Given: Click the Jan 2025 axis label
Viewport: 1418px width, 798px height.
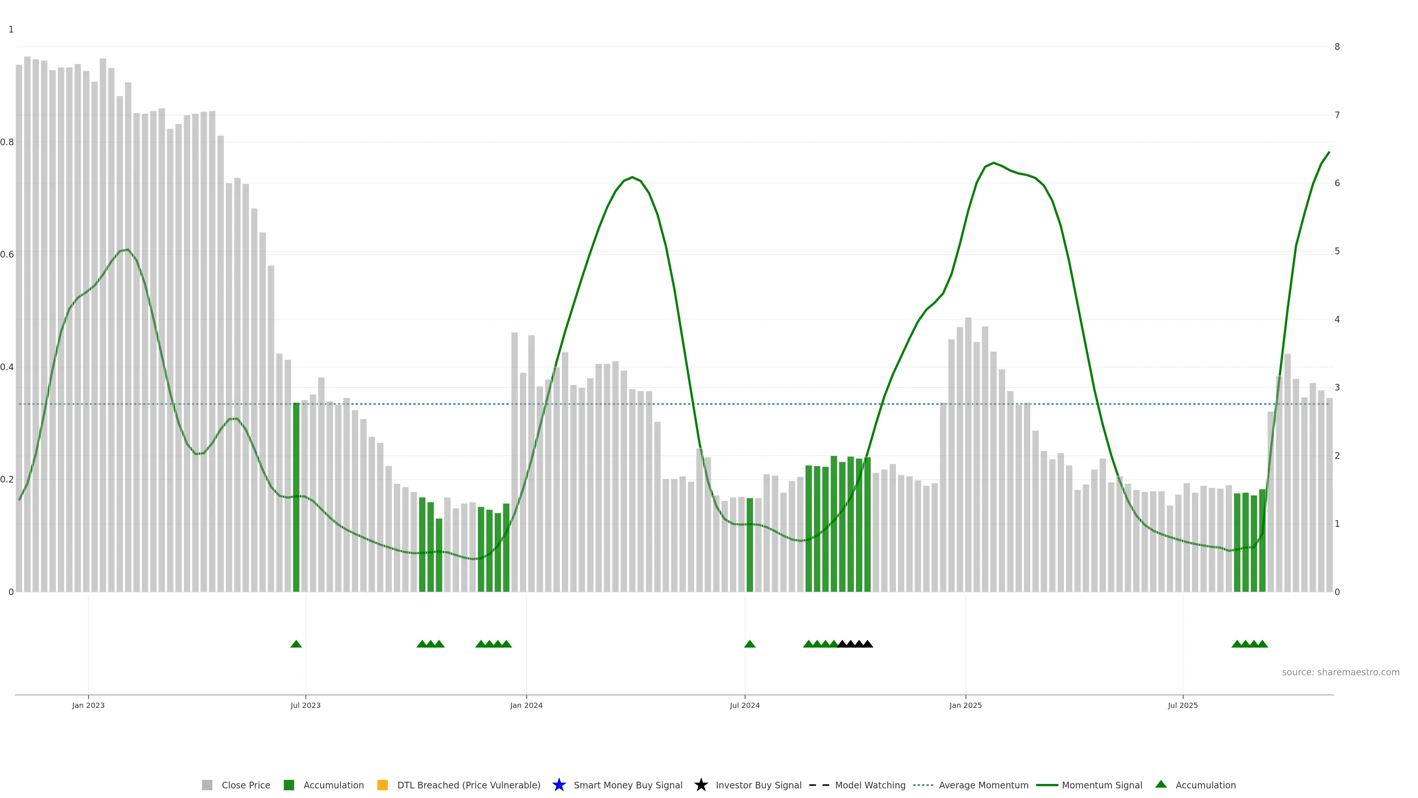Looking at the screenshot, I should [x=966, y=706].
